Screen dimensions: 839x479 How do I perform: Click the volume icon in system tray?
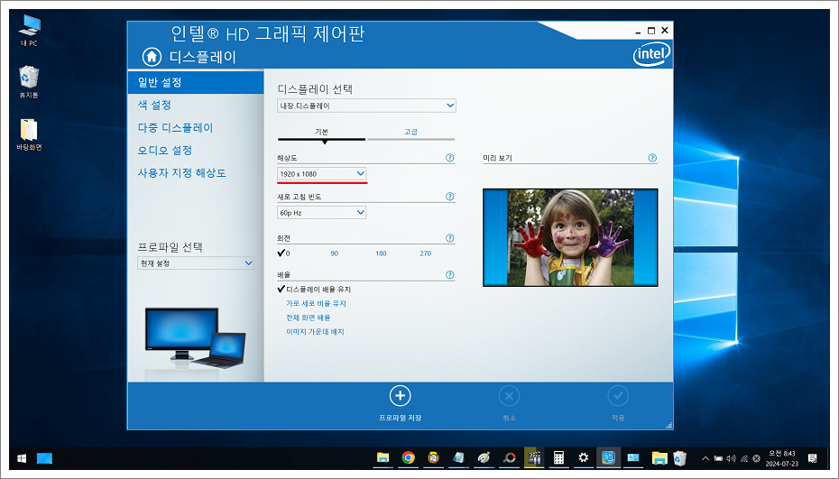pyautogui.click(x=731, y=458)
